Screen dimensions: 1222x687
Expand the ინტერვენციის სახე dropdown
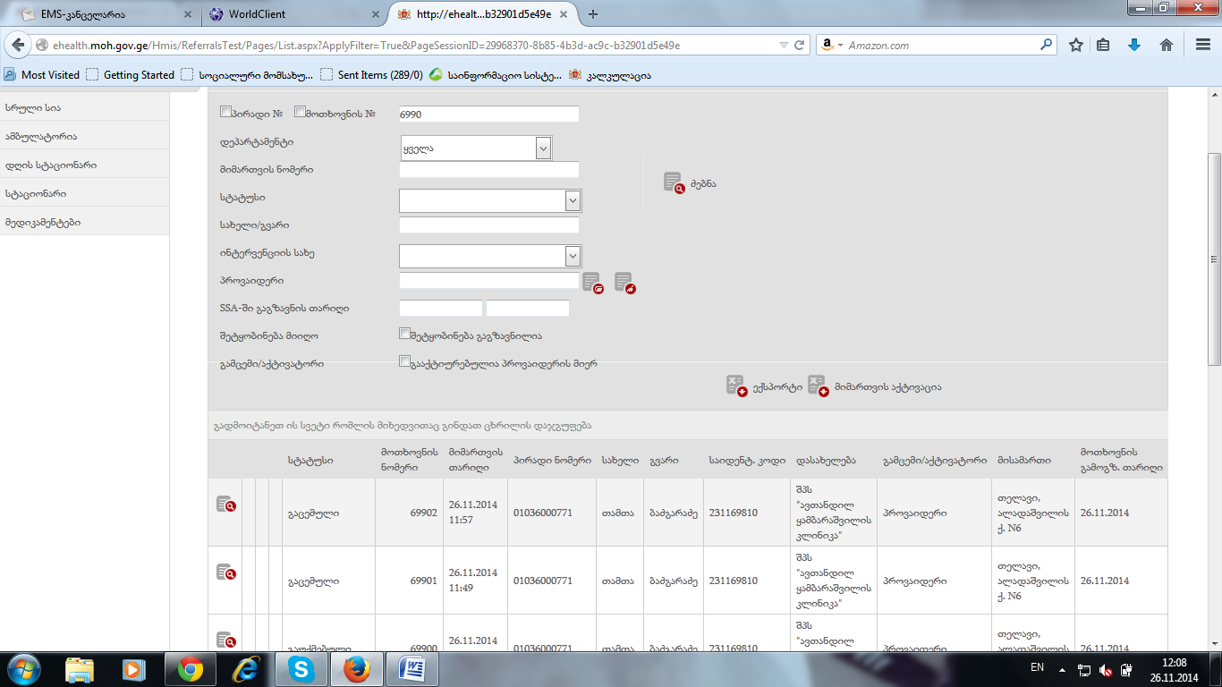(x=573, y=257)
